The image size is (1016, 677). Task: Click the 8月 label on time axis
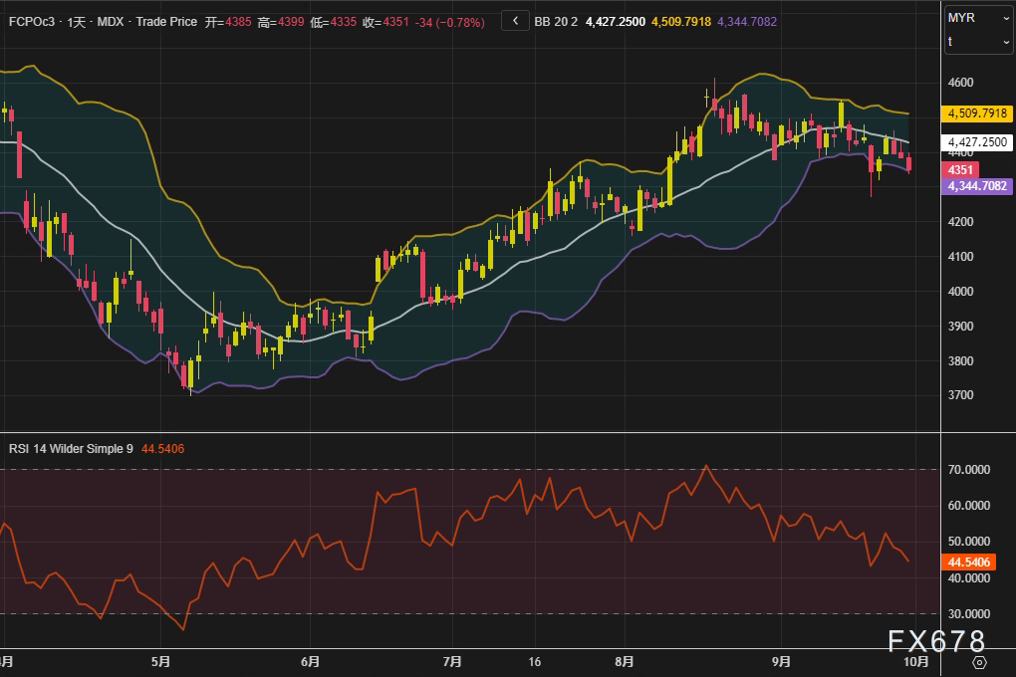point(625,661)
